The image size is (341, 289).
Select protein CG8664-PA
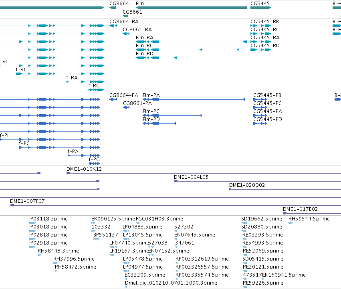[124, 95]
